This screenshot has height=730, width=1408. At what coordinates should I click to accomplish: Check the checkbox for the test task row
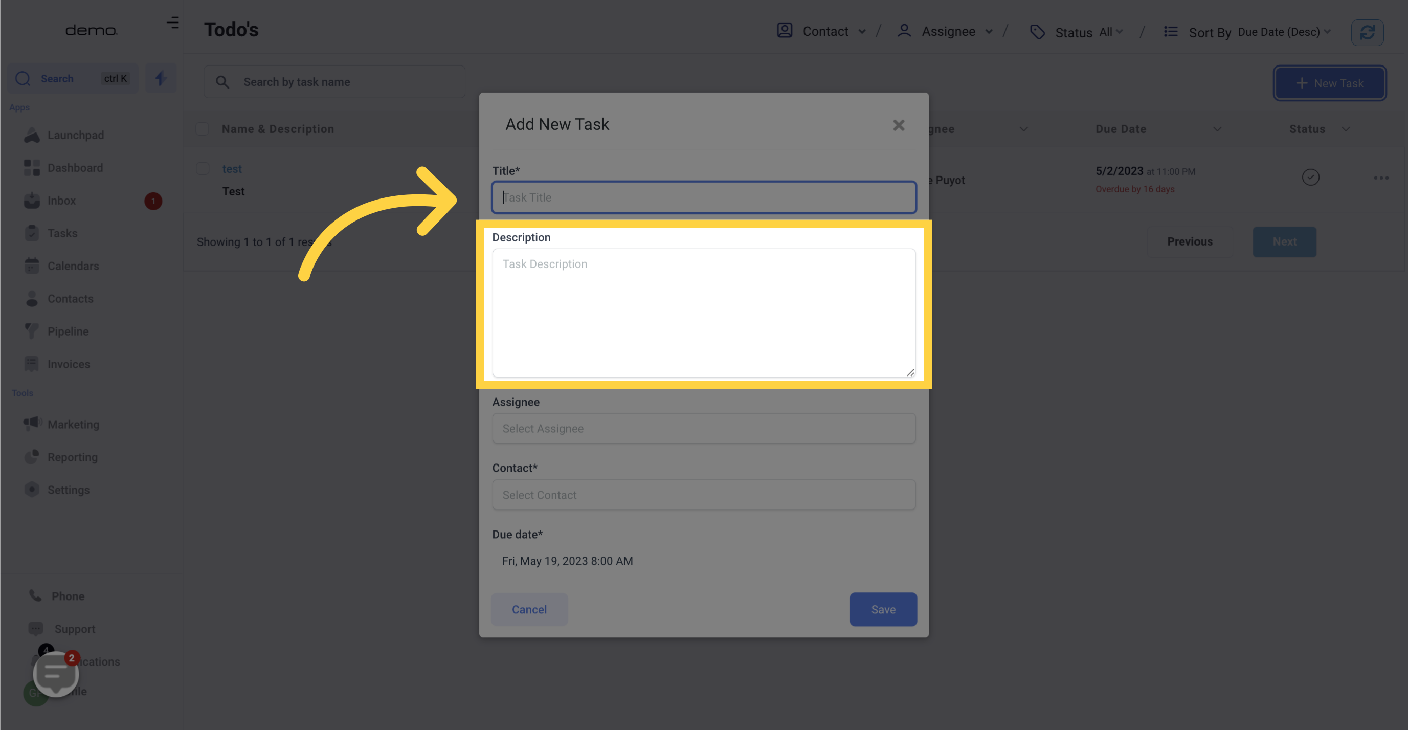[x=202, y=168]
